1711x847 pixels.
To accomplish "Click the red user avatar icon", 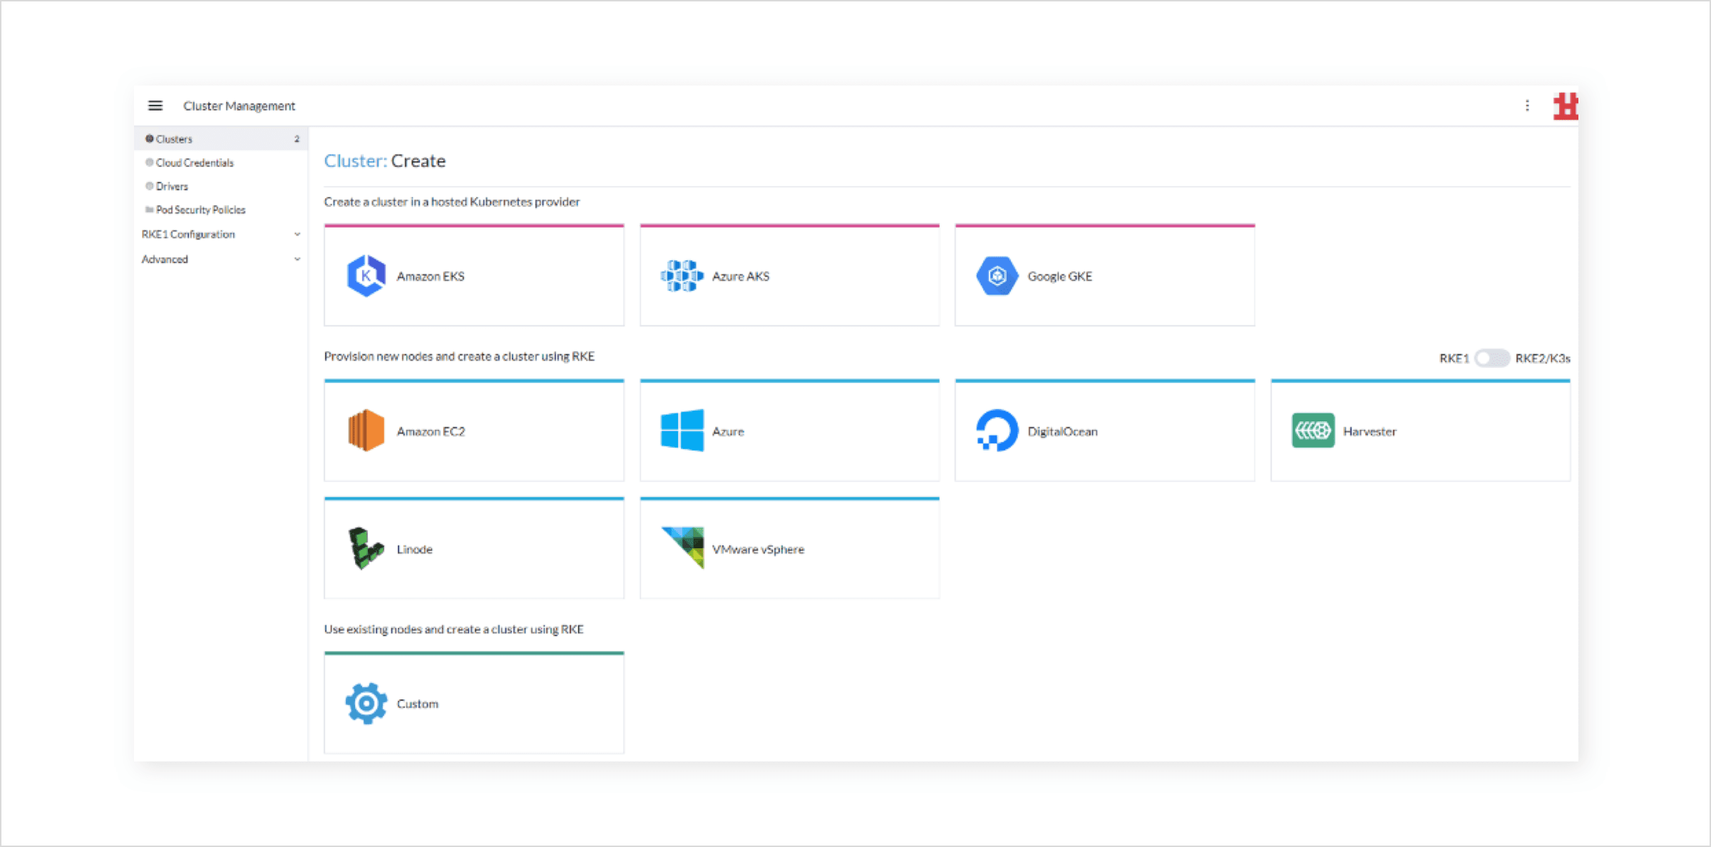I will pos(1566,106).
